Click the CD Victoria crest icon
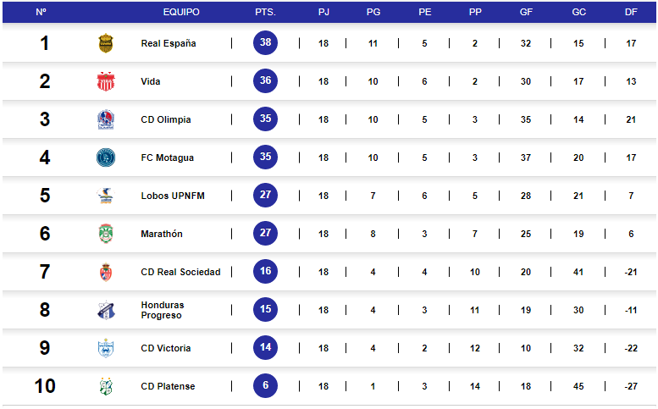This screenshot has width=658, height=409. (x=105, y=348)
